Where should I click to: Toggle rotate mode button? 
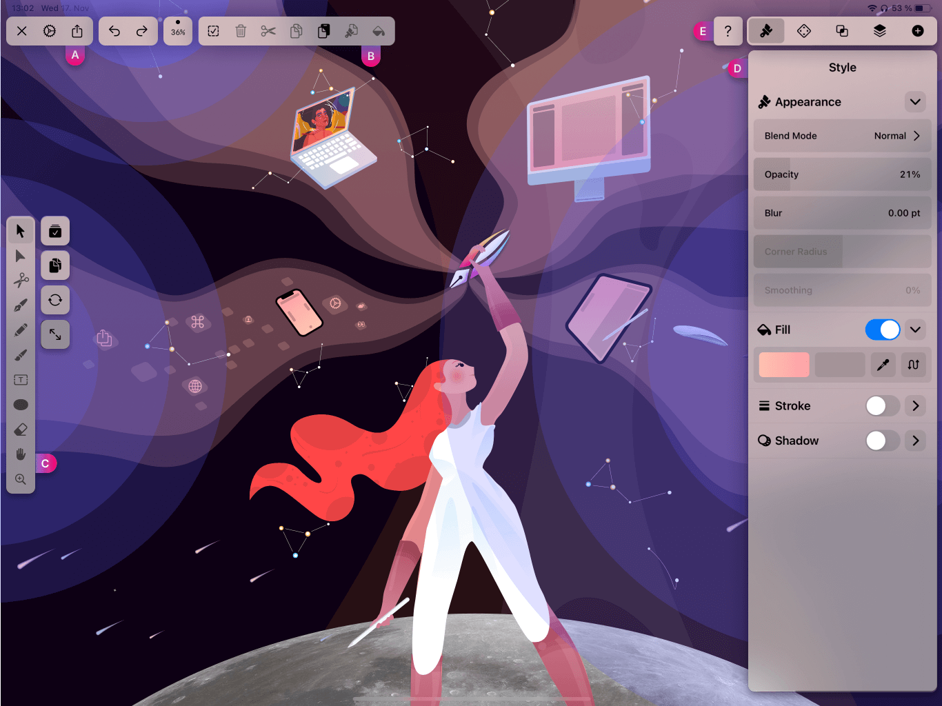[x=55, y=300]
